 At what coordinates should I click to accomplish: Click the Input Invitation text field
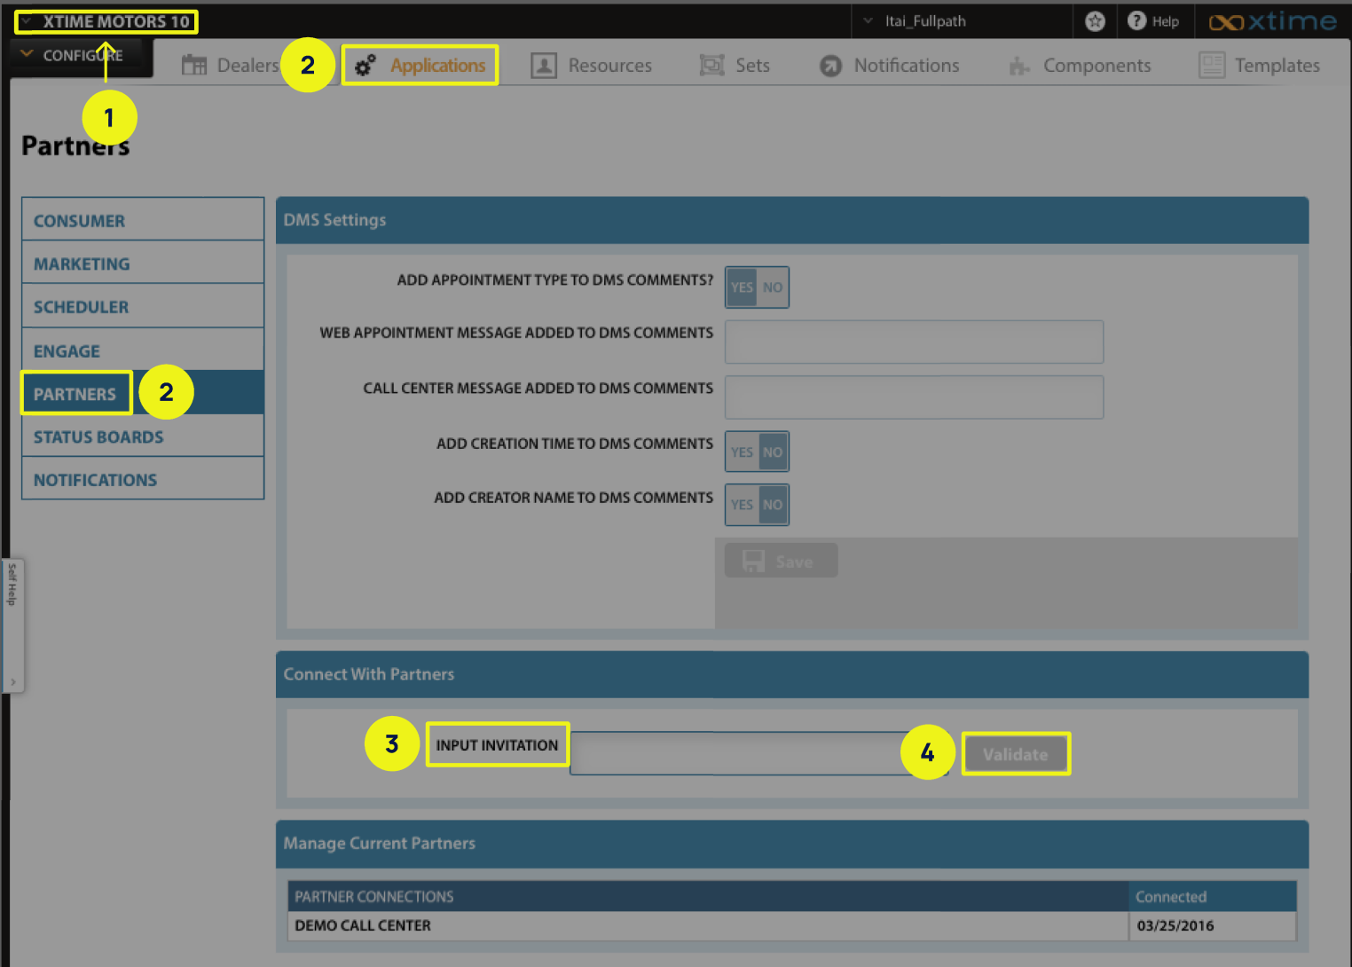[736, 754]
